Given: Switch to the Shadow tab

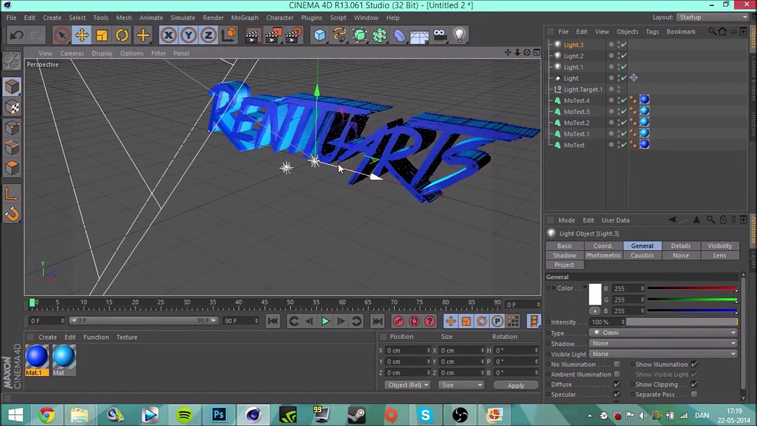Looking at the screenshot, I should point(564,256).
